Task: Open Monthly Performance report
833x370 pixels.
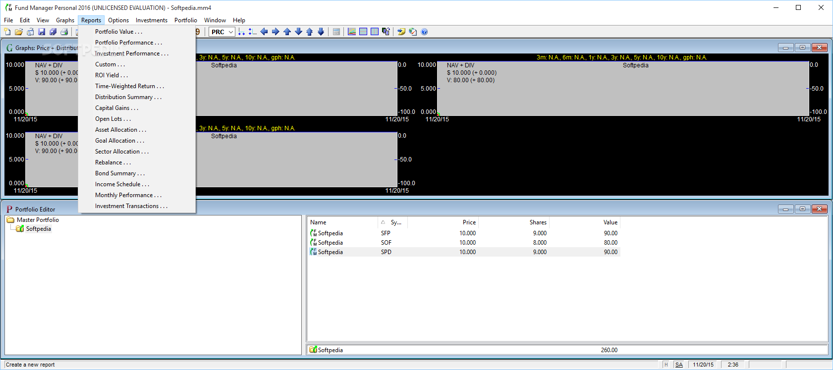Action: pos(137,195)
